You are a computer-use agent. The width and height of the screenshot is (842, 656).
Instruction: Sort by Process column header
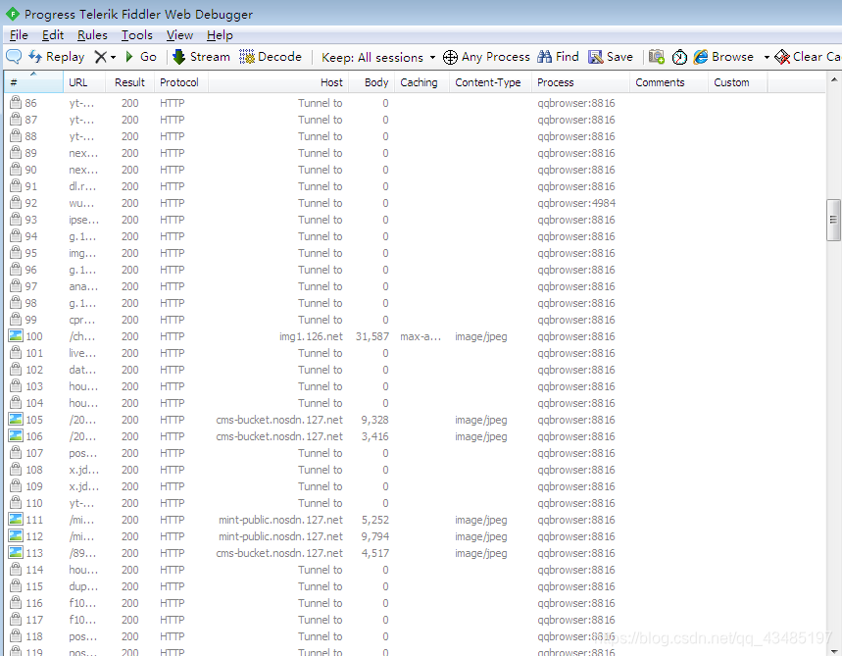pos(581,82)
